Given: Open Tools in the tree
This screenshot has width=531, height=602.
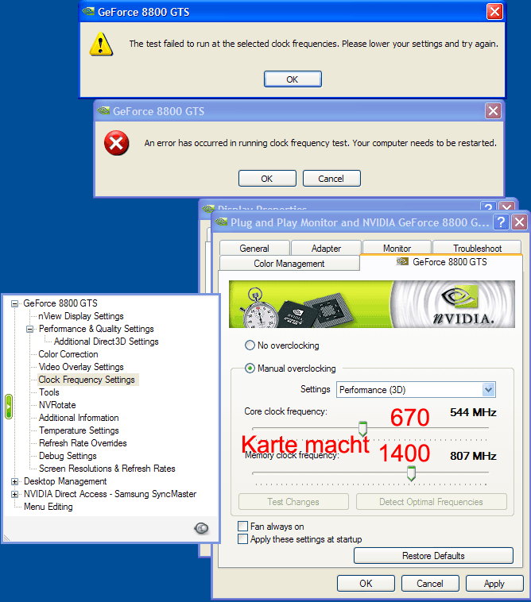Looking at the screenshot, I should pos(49,392).
